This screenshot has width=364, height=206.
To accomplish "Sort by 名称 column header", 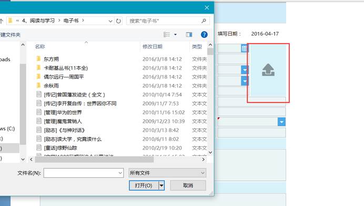I will pos(40,47).
